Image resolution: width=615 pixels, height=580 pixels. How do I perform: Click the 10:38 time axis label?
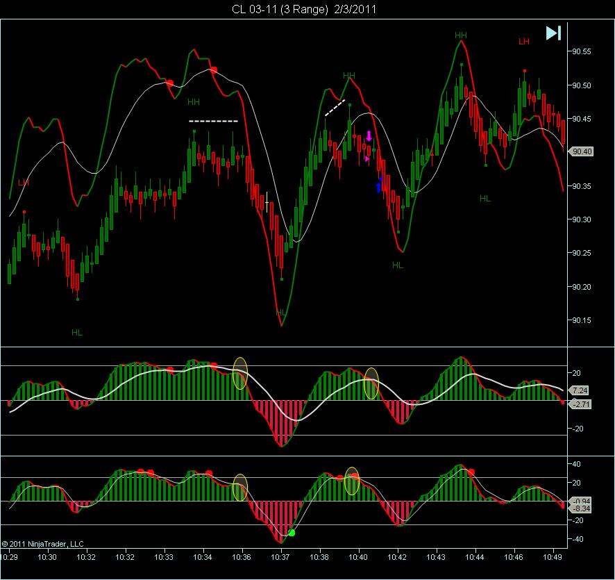point(319,557)
